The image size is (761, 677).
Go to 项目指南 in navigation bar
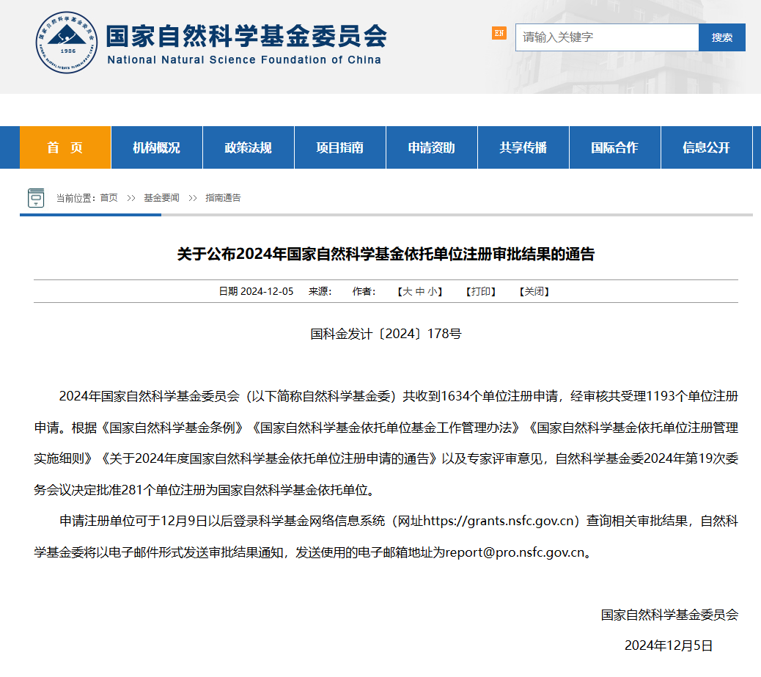point(339,147)
